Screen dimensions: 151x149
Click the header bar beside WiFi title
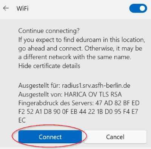(78, 8)
